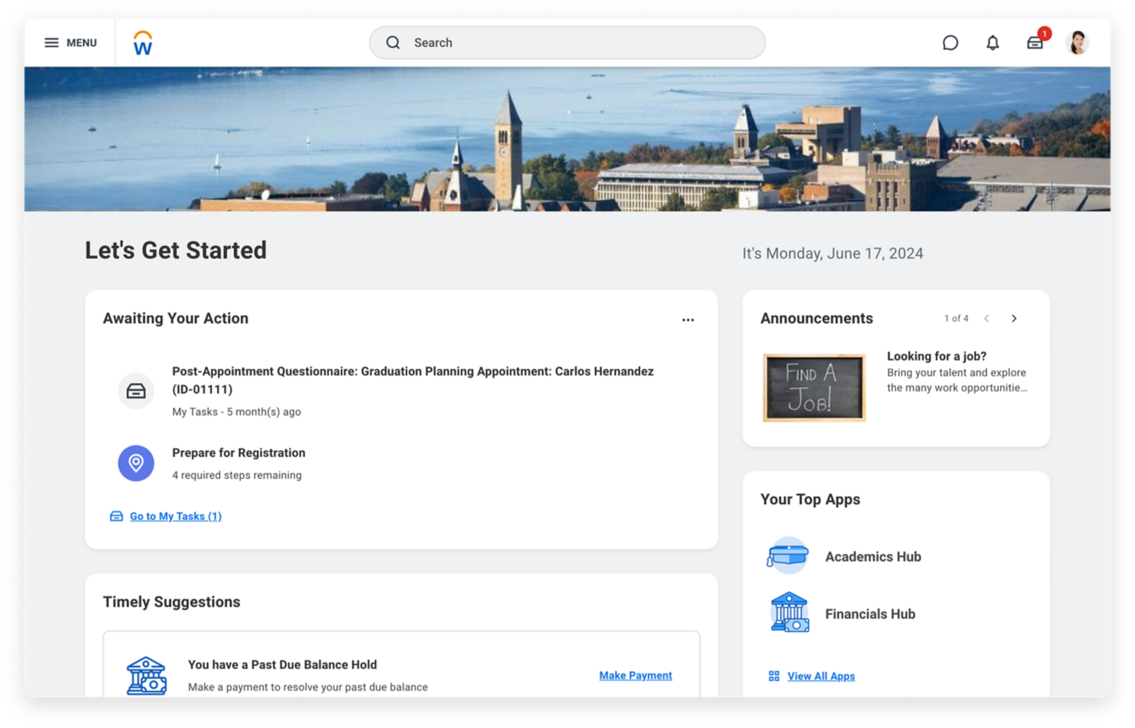This screenshot has height=728, width=1135.
Task: Click the bank icon next to Past Due Balance
Action: click(x=147, y=676)
